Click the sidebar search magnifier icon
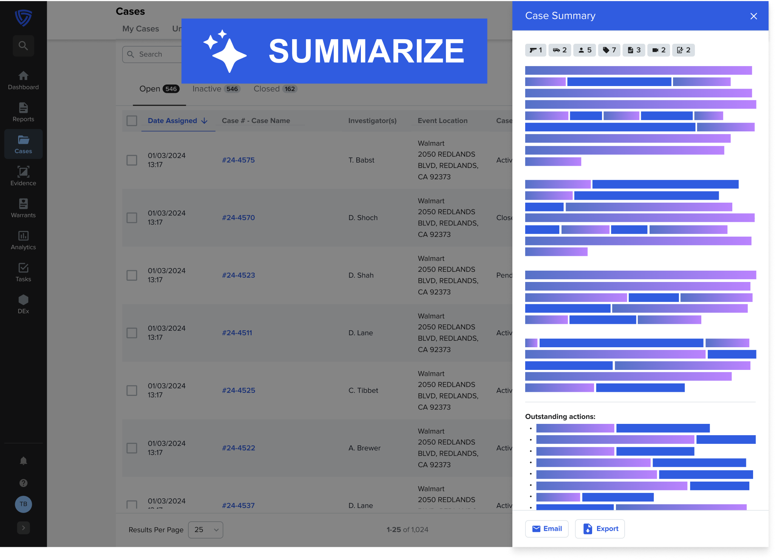Image resolution: width=775 pixels, height=559 pixels. click(x=23, y=46)
